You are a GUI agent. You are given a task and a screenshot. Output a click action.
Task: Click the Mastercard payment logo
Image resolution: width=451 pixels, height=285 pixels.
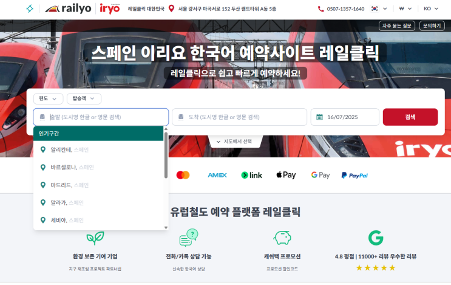pos(183,175)
